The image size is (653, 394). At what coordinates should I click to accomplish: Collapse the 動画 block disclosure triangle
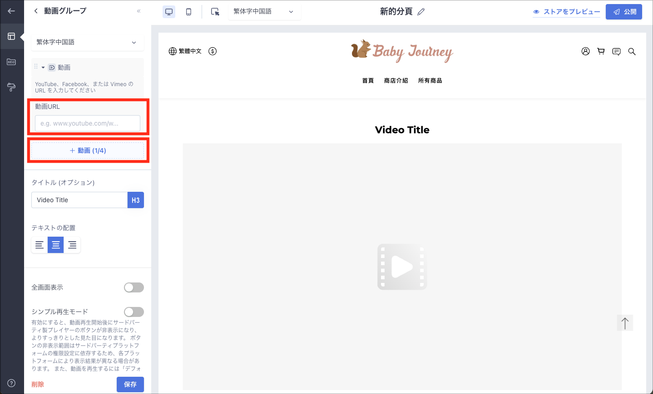pyautogui.click(x=43, y=68)
